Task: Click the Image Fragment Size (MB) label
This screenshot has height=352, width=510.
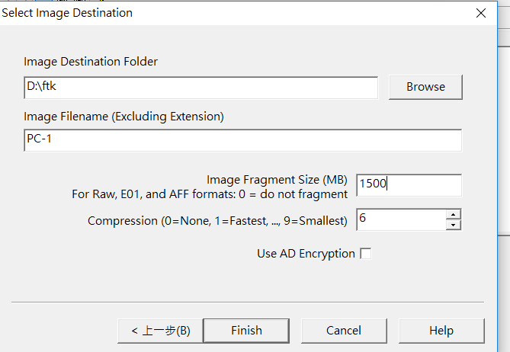Action: click(277, 180)
